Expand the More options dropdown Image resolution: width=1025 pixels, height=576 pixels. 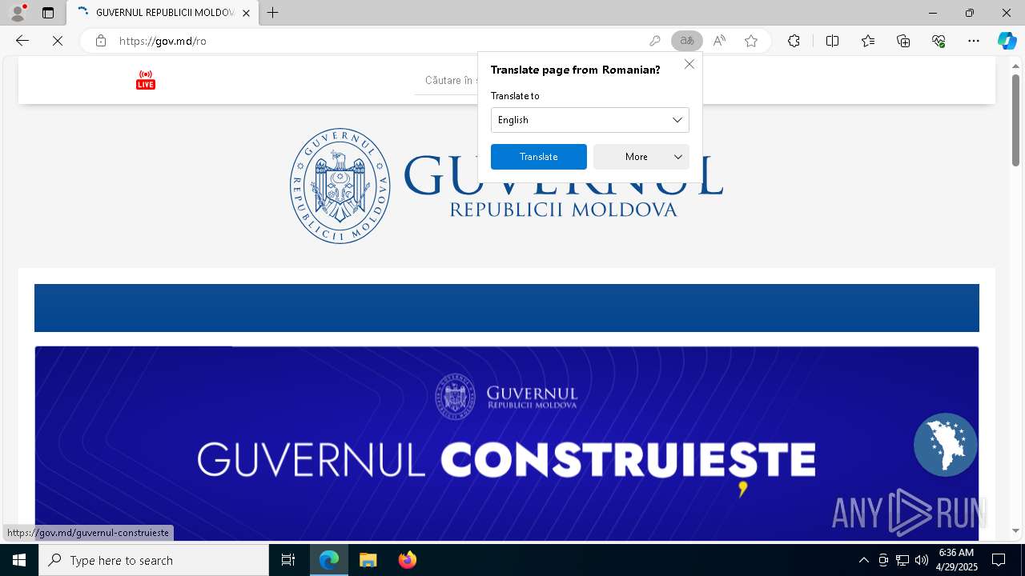pyautogui.click(x=641, y=157)
